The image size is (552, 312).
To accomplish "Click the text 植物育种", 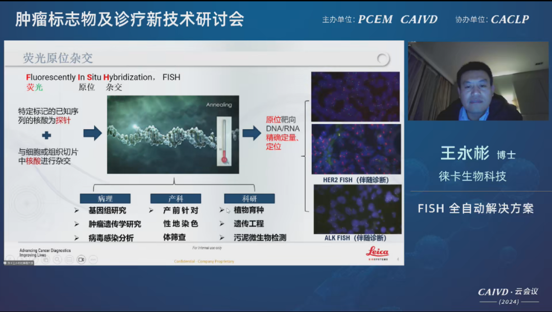I will pyautogui.click(x=248, y=210).
